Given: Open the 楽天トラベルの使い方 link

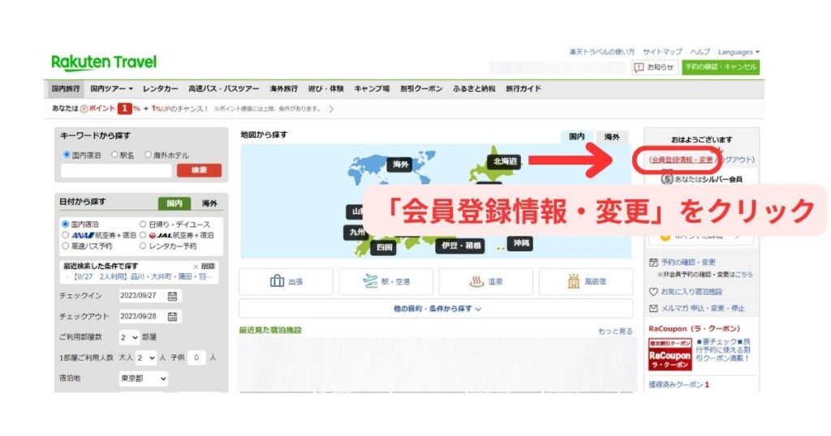Looking at the screenshot, I should point(601,52).
